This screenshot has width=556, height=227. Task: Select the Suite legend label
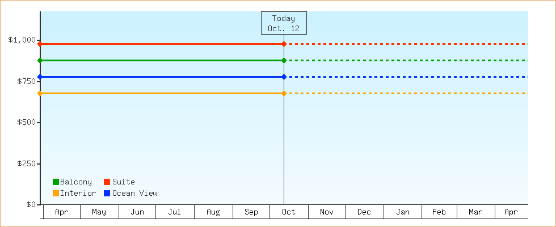[x=124, y=182]
